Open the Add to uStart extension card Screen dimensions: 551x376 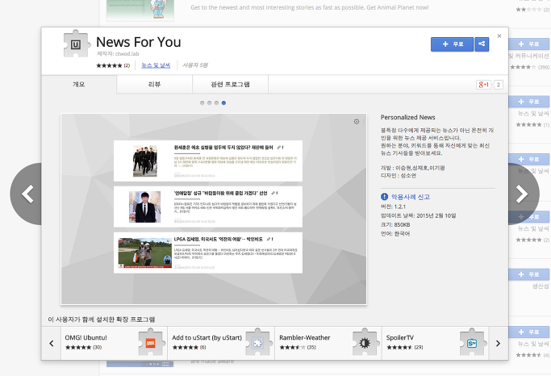(x=221, y=343)
